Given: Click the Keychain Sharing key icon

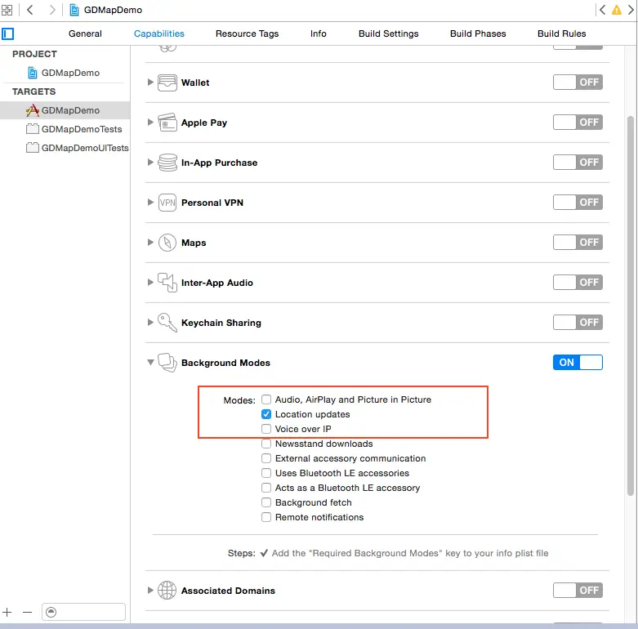Looking at the screenshot, I should (x=167, y=323).
